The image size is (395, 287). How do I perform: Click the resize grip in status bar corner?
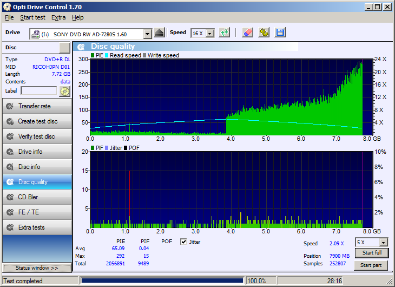[390, 282]
